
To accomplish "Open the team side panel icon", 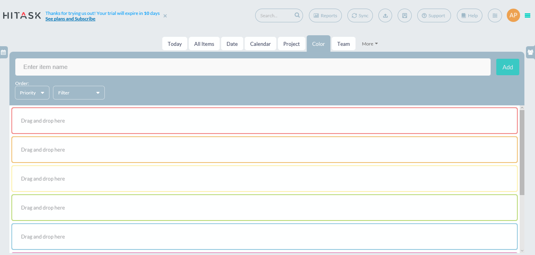I will coord(530,52).
